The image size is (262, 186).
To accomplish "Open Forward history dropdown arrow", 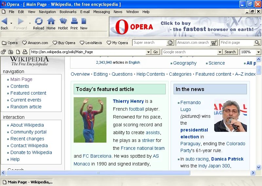I will tap(30, 23).
